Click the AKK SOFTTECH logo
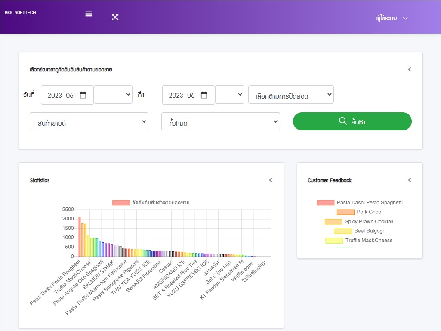 tap(20, 13)
